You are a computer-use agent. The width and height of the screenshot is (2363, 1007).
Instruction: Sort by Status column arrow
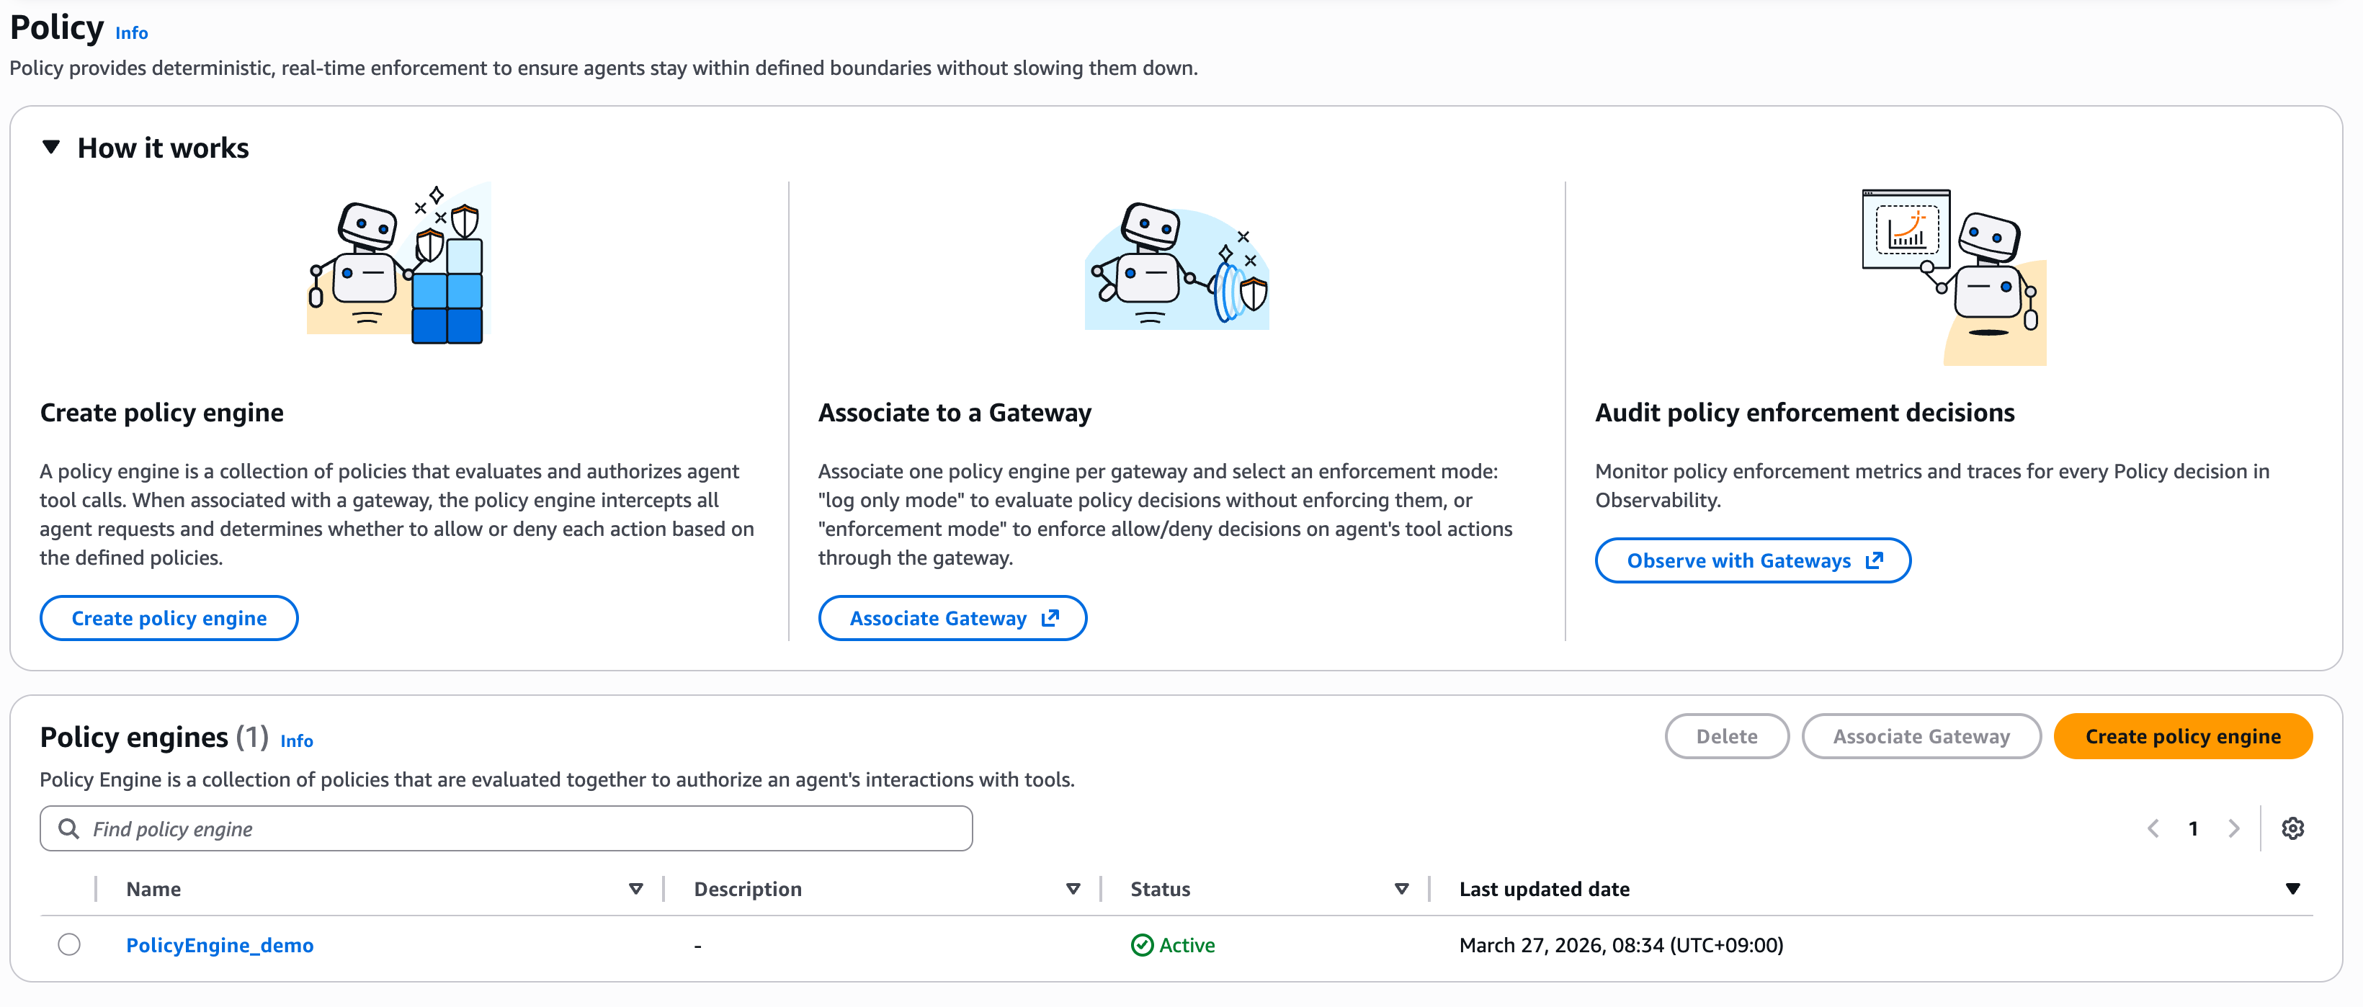point(1402,889)
